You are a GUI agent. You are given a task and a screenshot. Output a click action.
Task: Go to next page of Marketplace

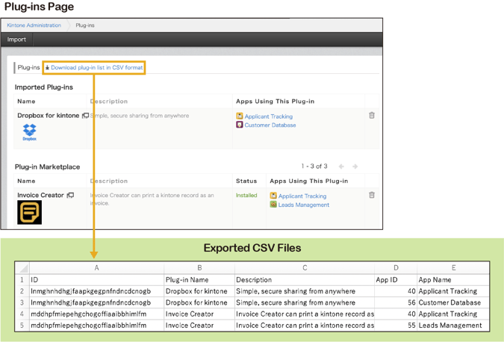[x=355, y=167]
